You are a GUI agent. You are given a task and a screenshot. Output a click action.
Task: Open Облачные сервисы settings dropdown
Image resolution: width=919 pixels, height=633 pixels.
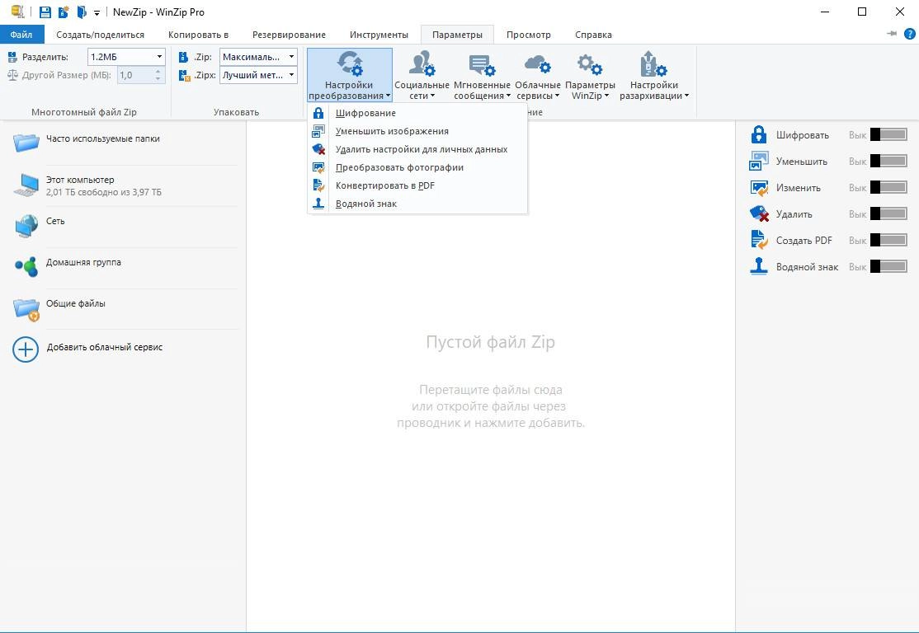tap(538, 75)
